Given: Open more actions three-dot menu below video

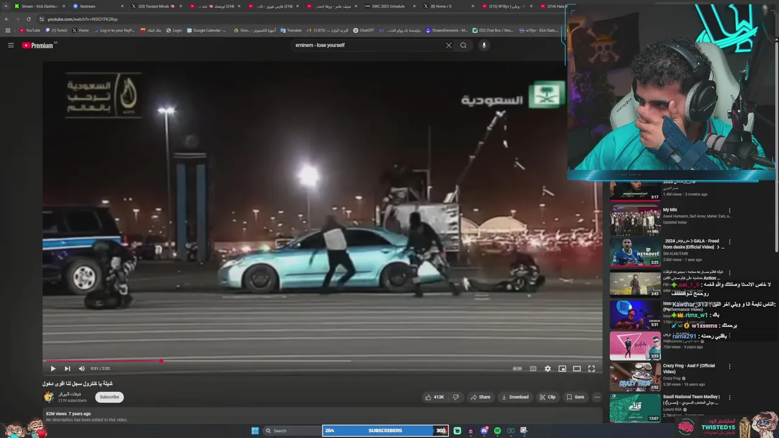Looking at the screenshot, I should click(597, 397).
